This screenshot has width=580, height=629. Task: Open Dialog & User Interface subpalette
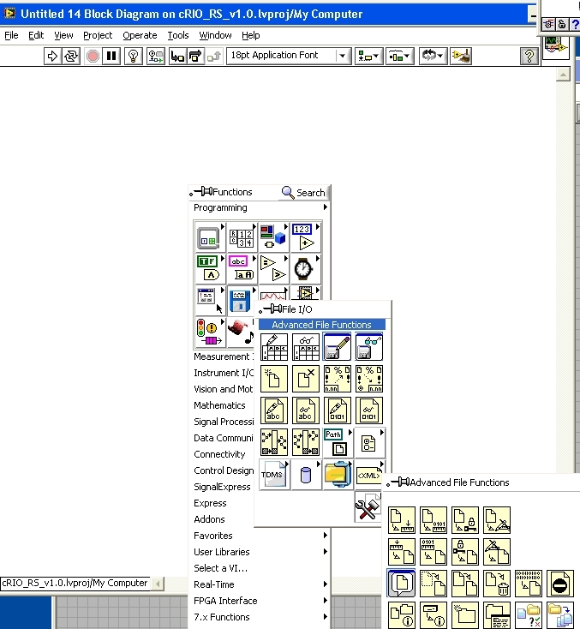(209, 301)
